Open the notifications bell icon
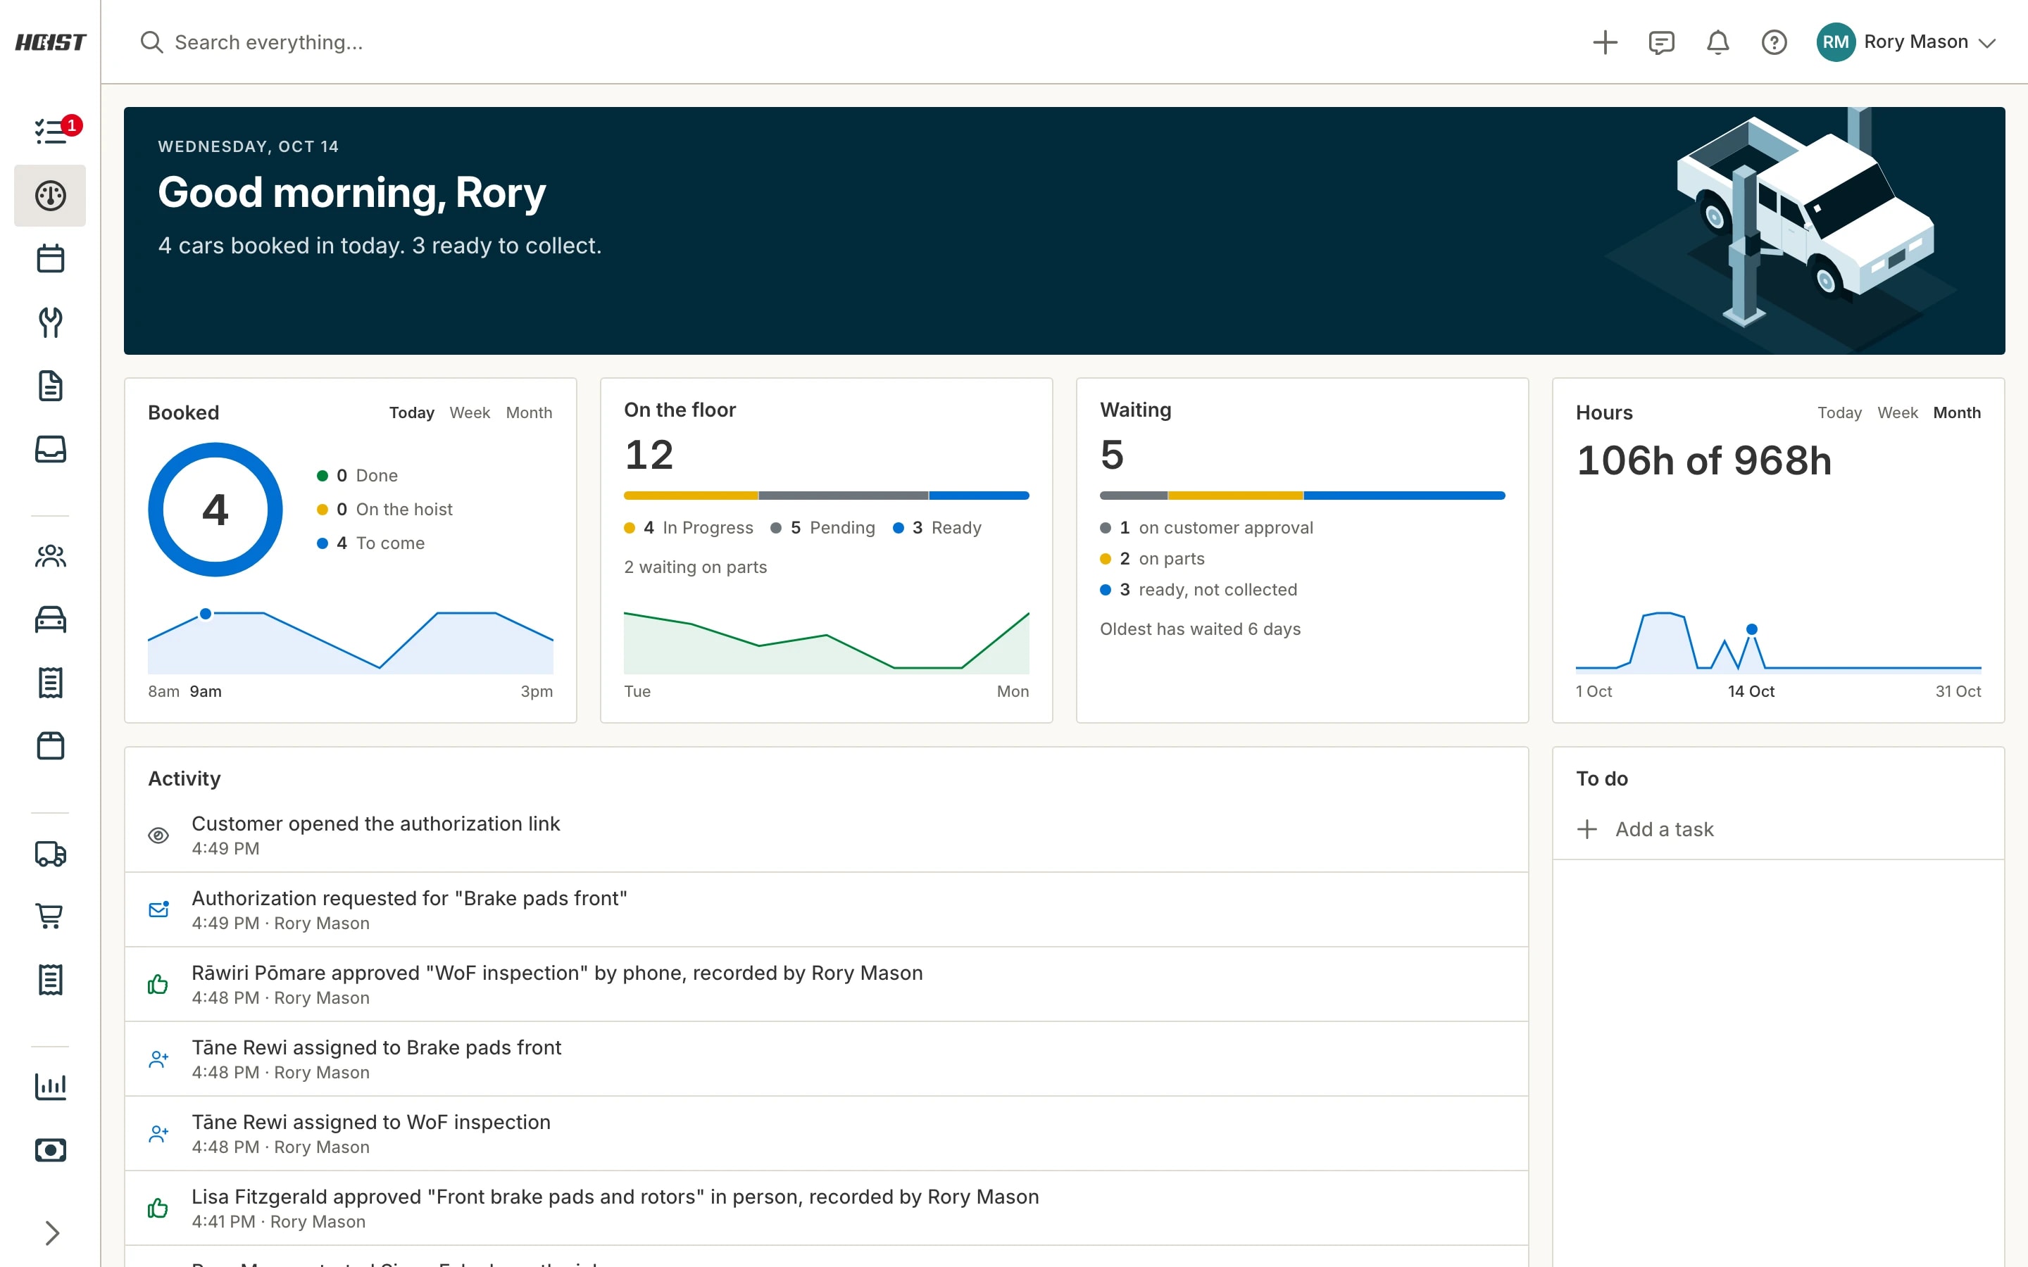Viewport: 2028px width, 1267px height. click(1718, 42)
